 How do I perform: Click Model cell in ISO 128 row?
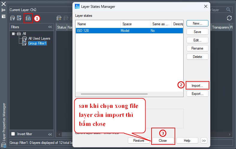tap(125, 31)
